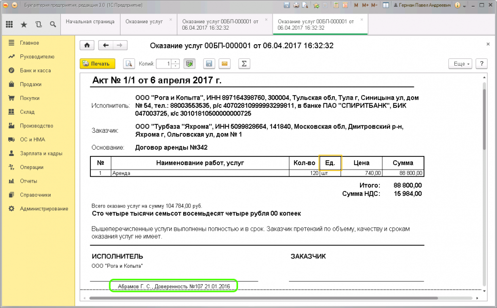This screenshot has height=308, width=497.
Task: Open Администрирование section
Action: pyautogui.click(x=44, y=208)
